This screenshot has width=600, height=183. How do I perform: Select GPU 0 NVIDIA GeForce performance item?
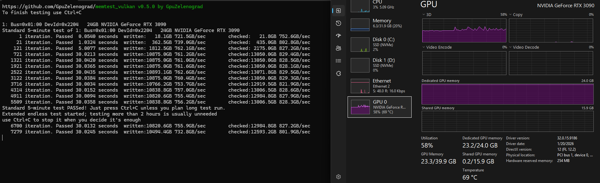point(380,107)
